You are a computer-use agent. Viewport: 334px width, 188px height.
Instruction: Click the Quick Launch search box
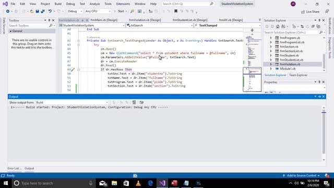(188, 4)
